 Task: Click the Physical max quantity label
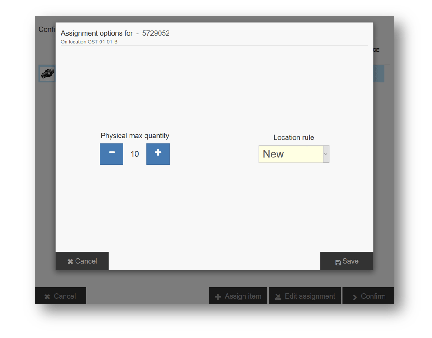tap(135, 136)
